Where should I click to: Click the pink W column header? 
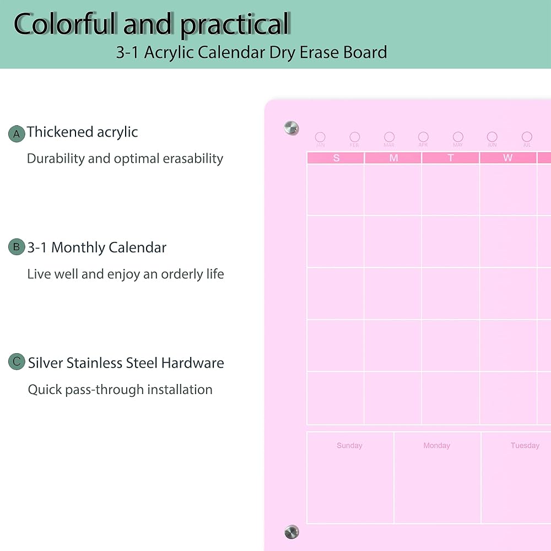coord(507,158)
